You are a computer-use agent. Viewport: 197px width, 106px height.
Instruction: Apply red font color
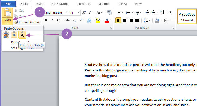tap(107, 20)
